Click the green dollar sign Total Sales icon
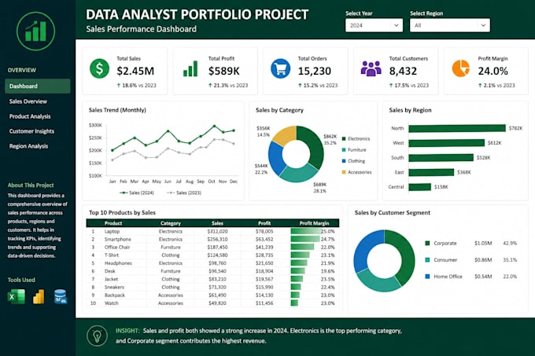The image size is (535, 356). pyautogui.click(x=99, y=68)
